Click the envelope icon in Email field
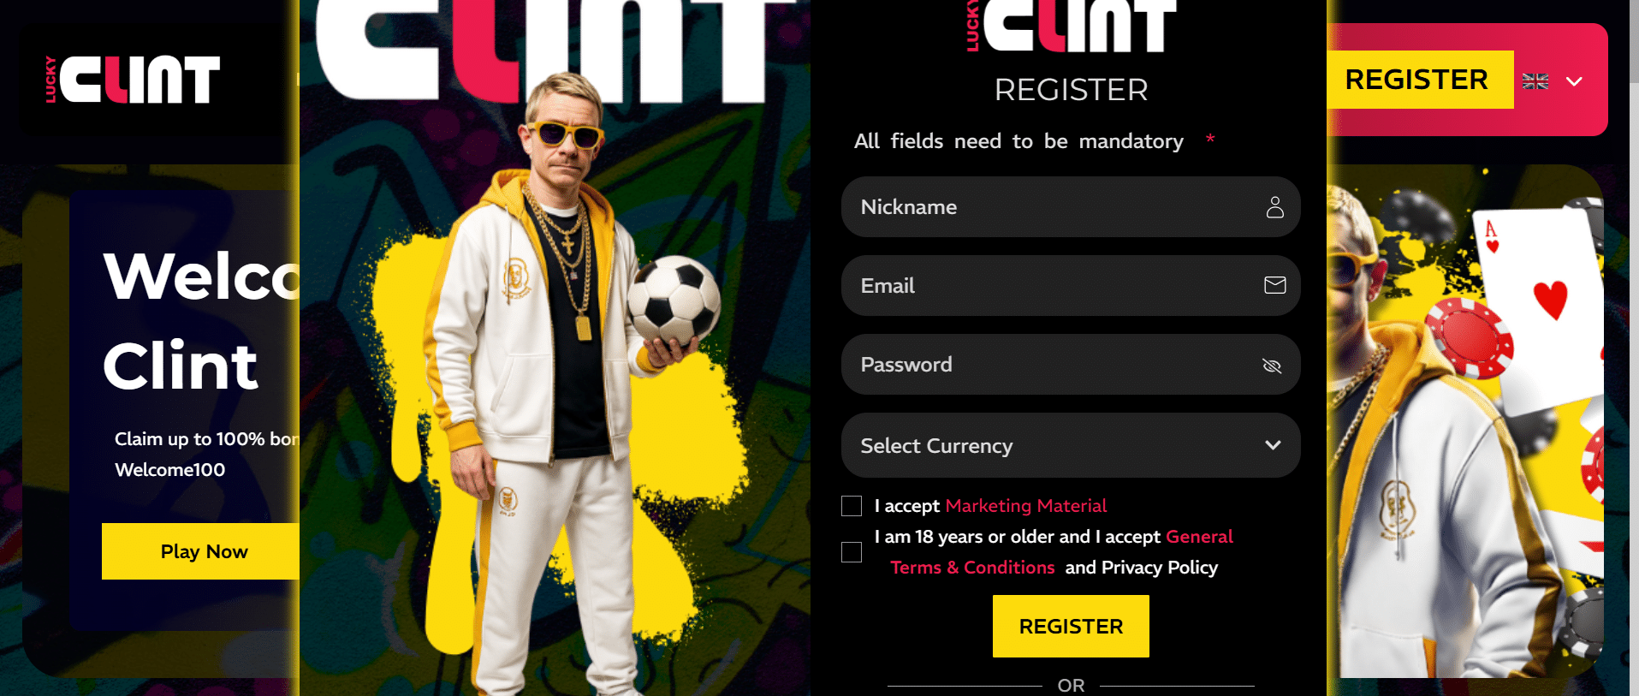The width and height of the screenshot is (1639, 696). pos(1274,285)
